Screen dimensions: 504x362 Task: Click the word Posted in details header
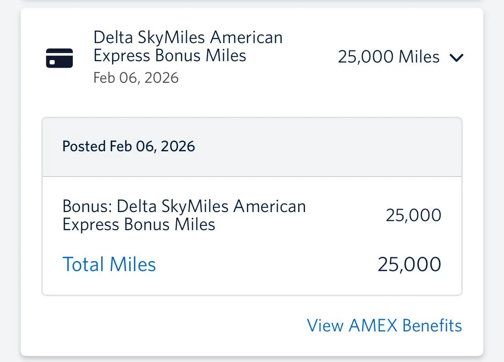click(x=84, y=147)
